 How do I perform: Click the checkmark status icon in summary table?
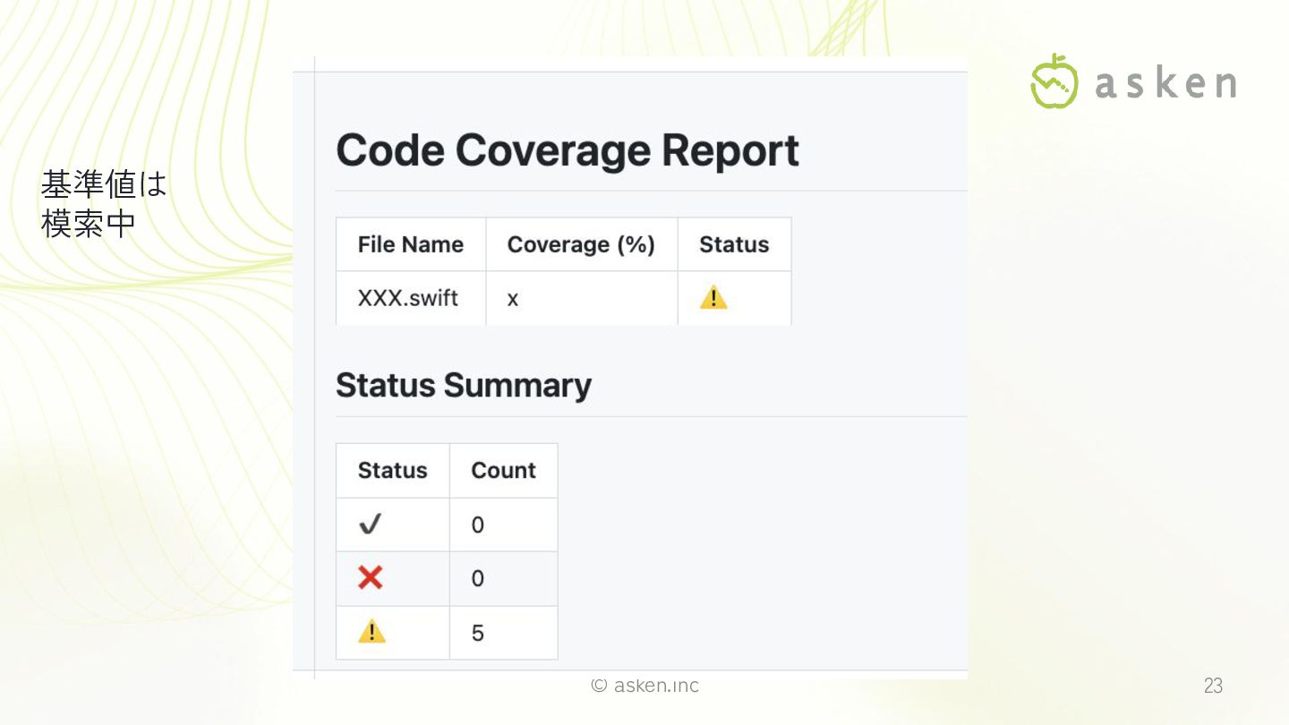pyautogui.click(x=371, y=525)
